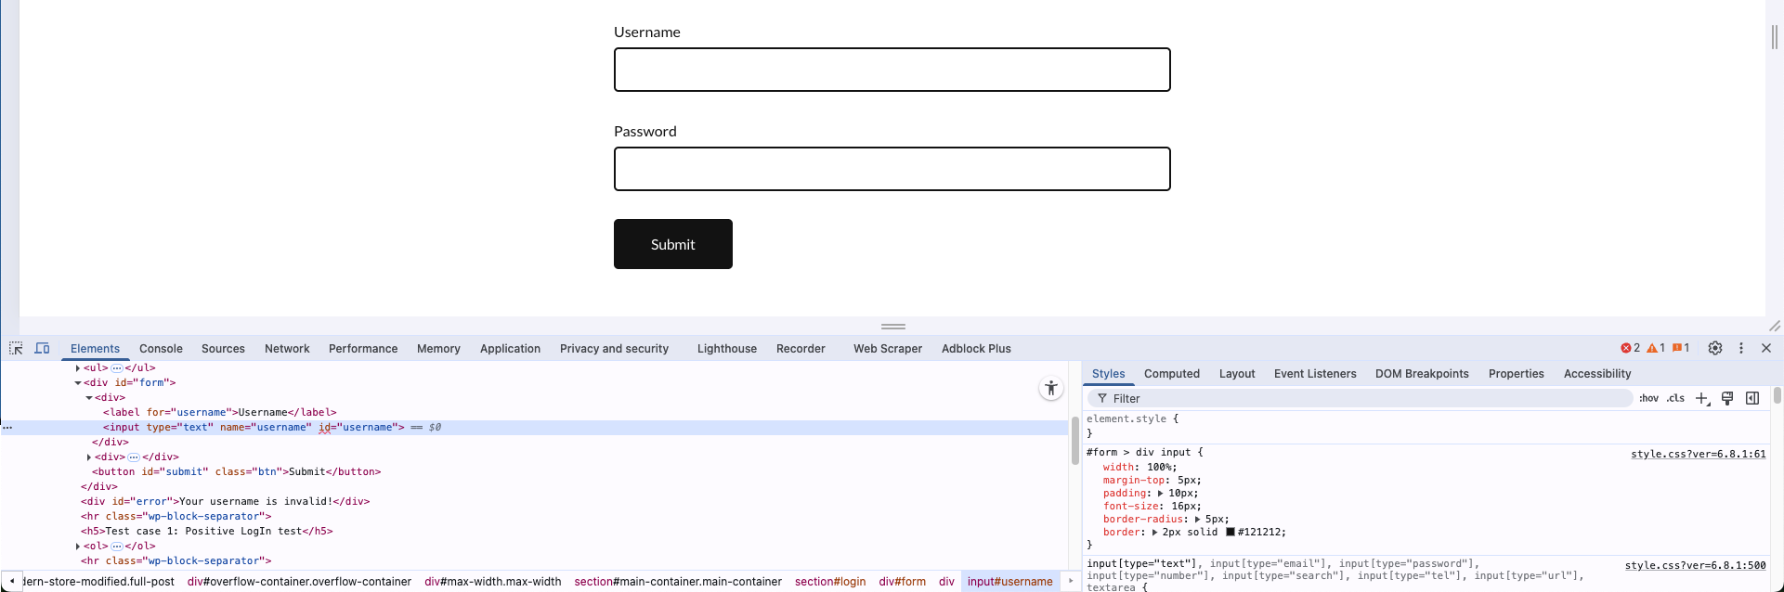This screenshot has height=592, width=1784.
Task: Focus the Password input field
Action: point(892,169)
